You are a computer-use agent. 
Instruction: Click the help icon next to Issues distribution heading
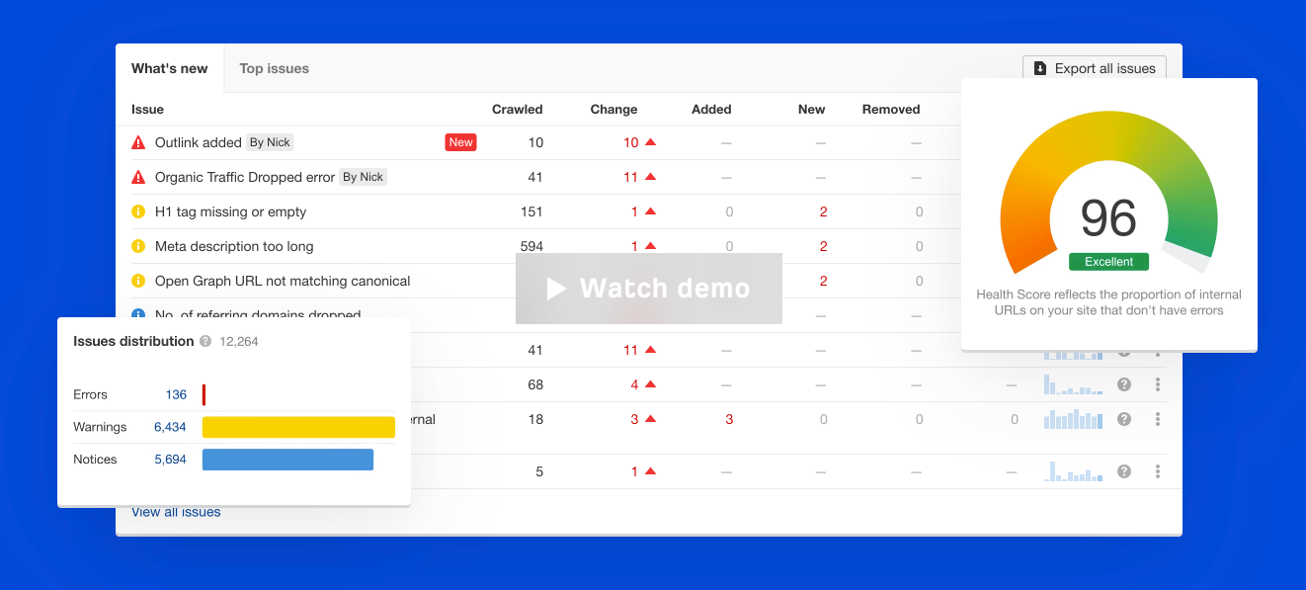(x=205, y=341)
